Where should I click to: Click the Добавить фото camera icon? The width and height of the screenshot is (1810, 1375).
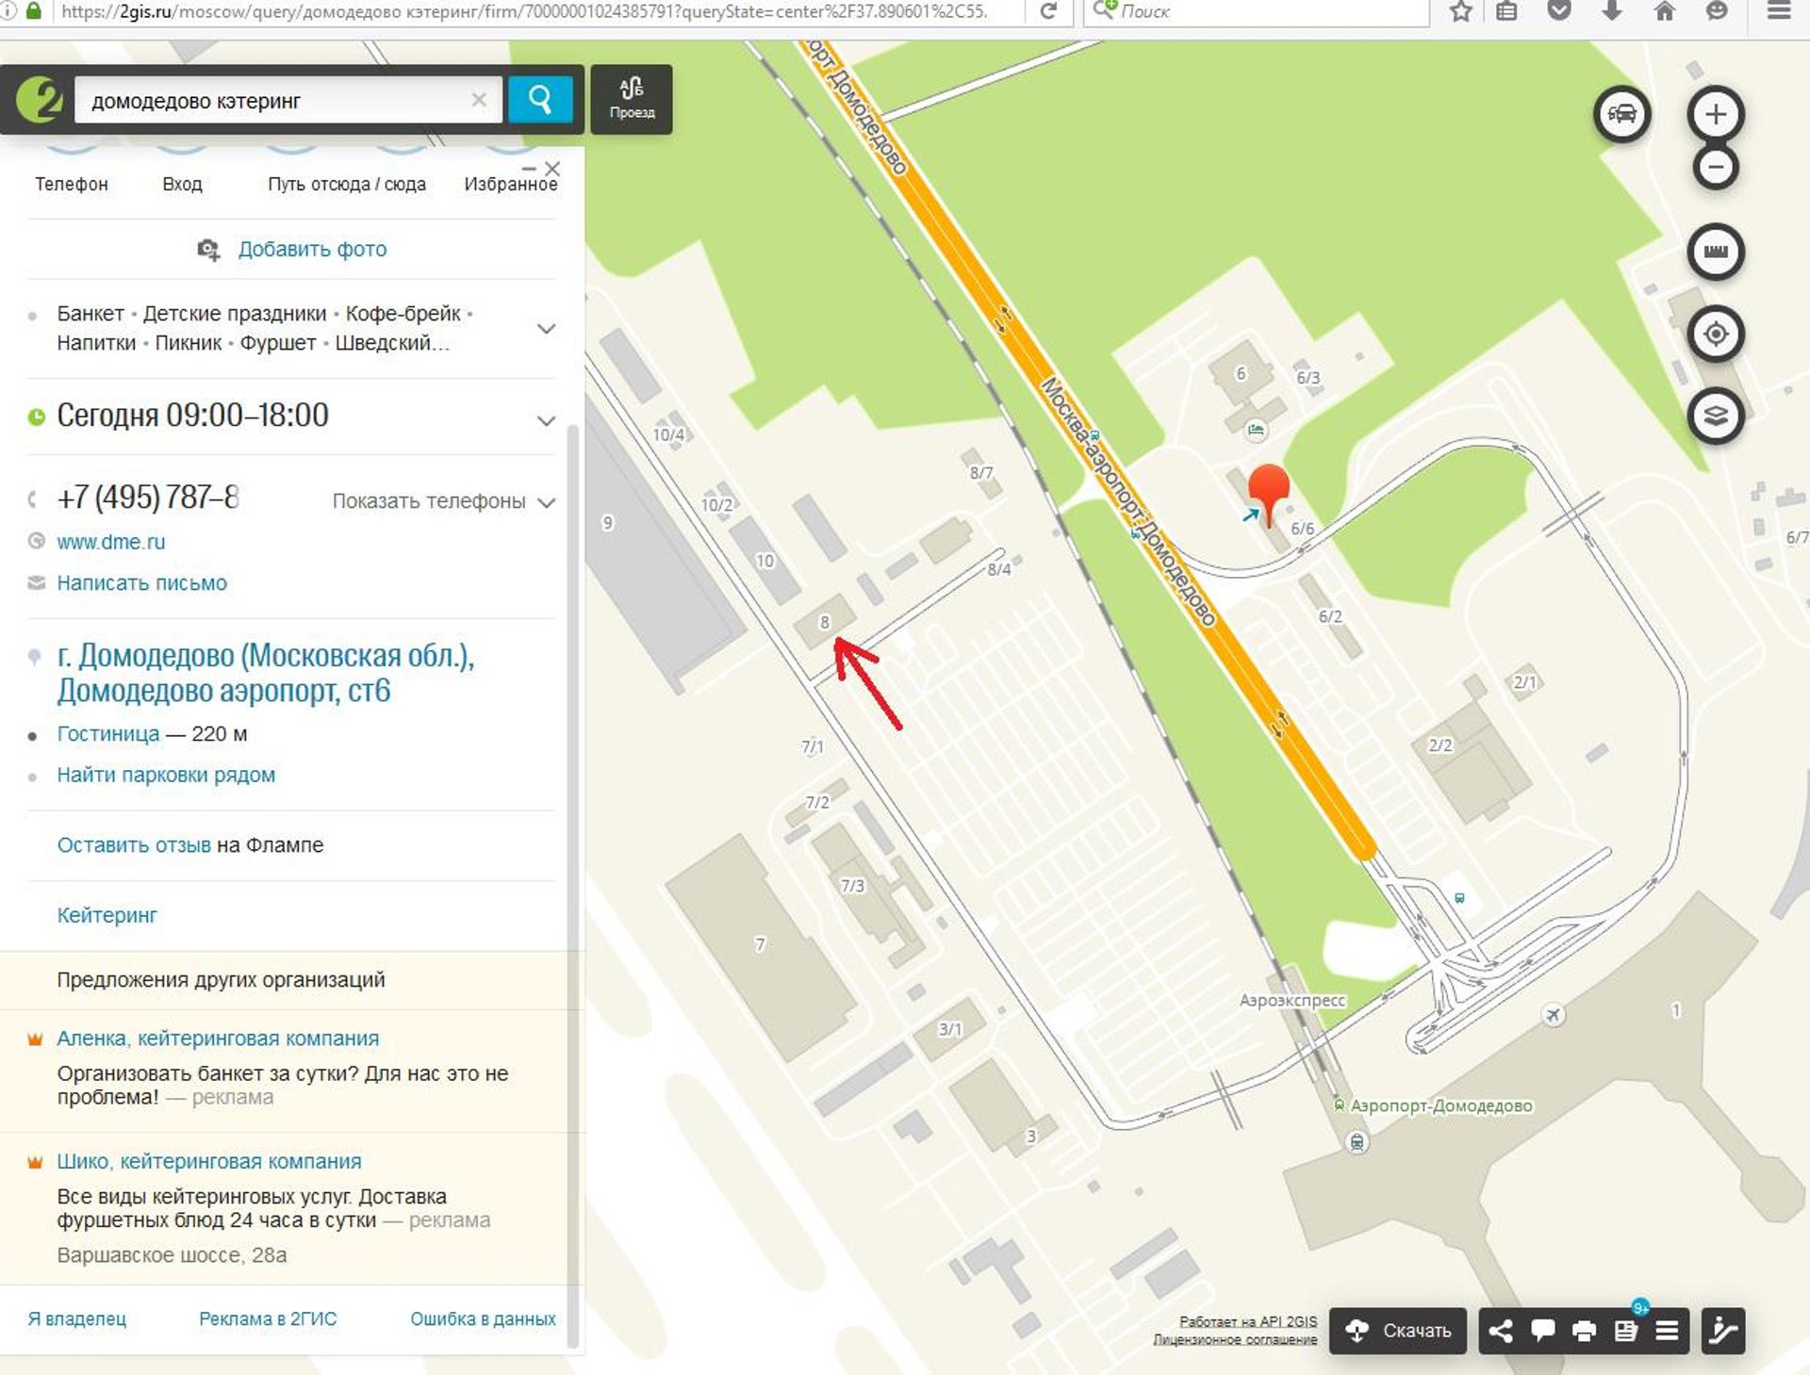207,250
